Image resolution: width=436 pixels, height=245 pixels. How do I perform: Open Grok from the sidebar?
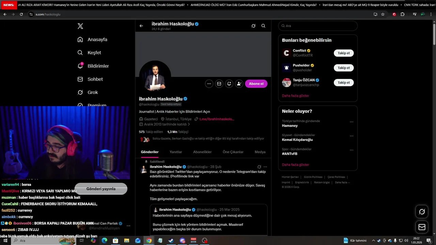coord(88,92)
